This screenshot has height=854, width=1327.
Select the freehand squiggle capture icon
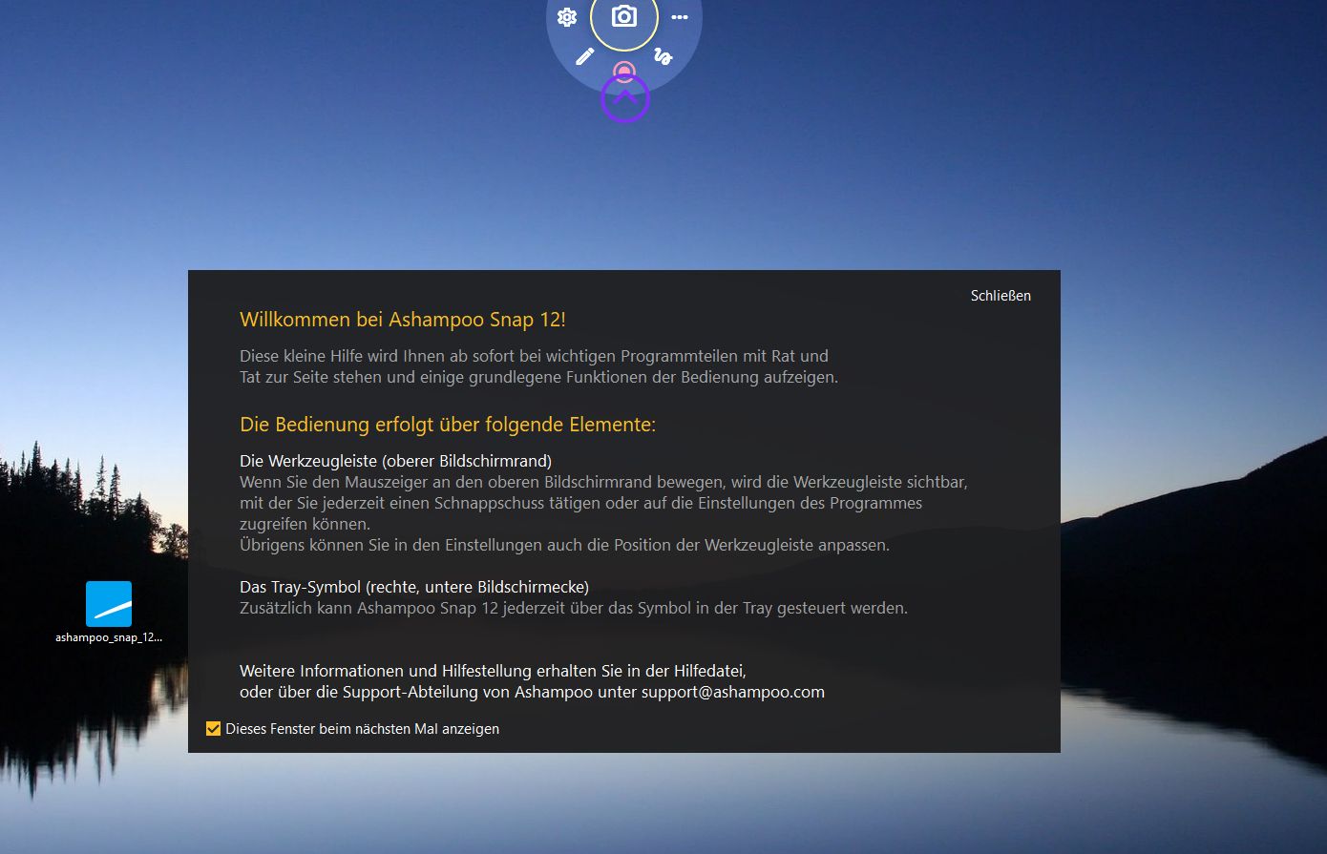coord(663,56)
